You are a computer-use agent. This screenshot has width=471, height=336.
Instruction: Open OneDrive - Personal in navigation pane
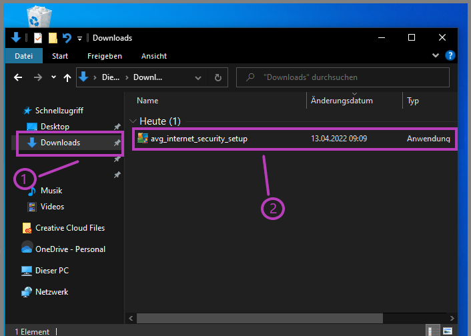(70, 249)
